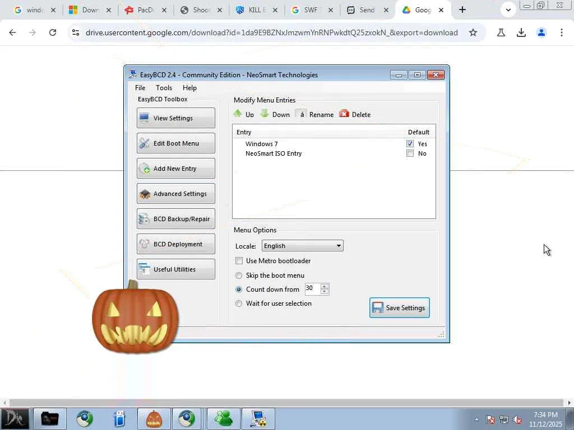Delete the selected boot entry

[x=355, y=114]
